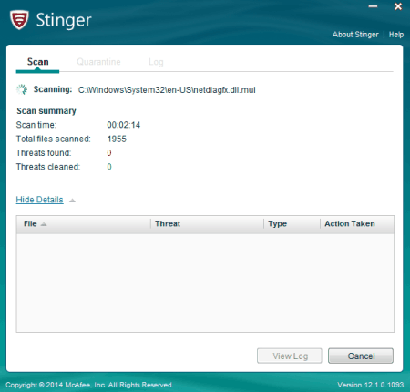The width and height of the screenshot is (410, 392).
Task: Click the empty threat results list
Action: pyautogui.click(x=205, y=283)
